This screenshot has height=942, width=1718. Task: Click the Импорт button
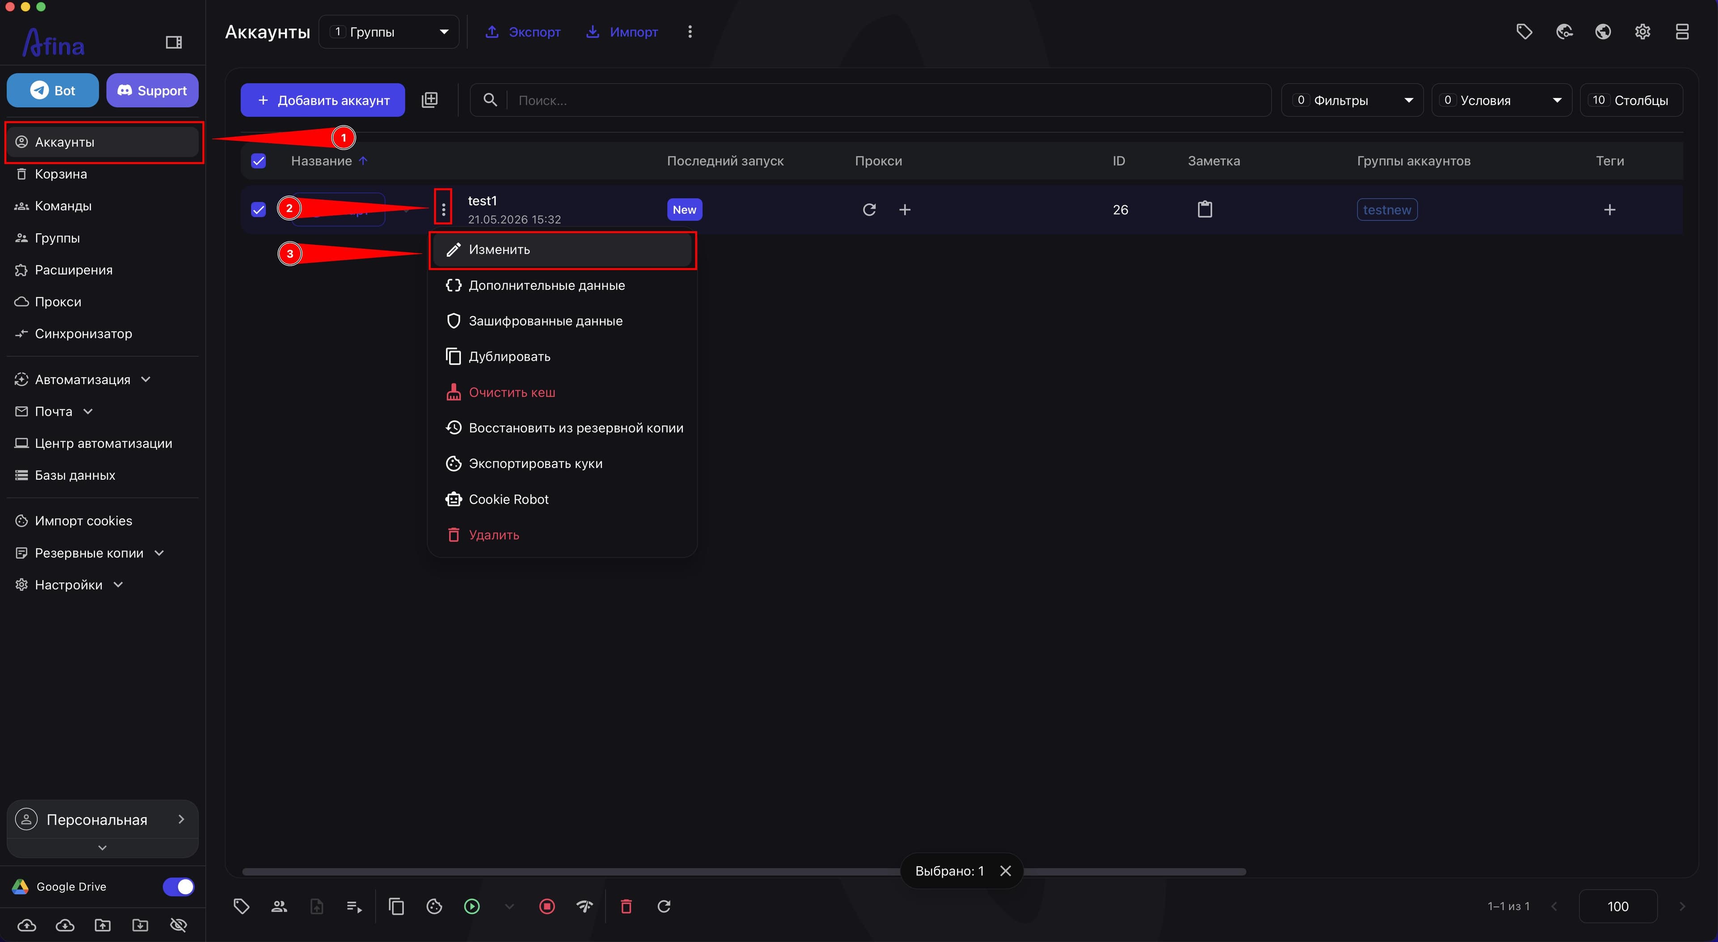click(x=621, y=31)
